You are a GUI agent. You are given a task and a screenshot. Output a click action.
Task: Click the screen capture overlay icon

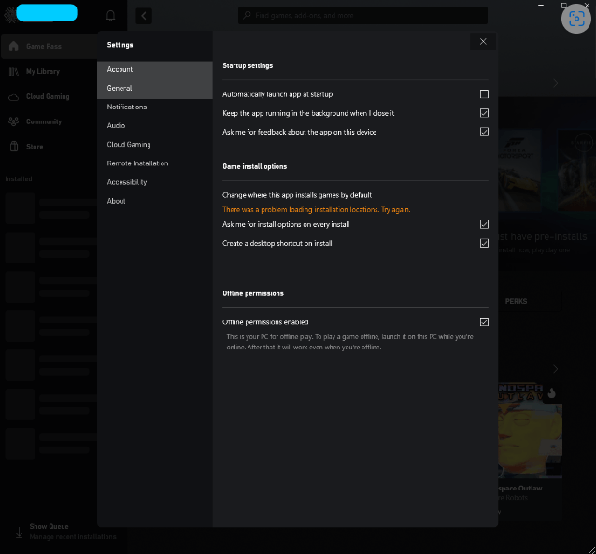tap(576, 19)
